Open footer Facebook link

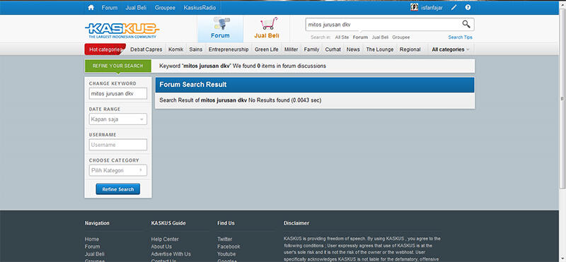pyautogui.click(x=229, y=246)
